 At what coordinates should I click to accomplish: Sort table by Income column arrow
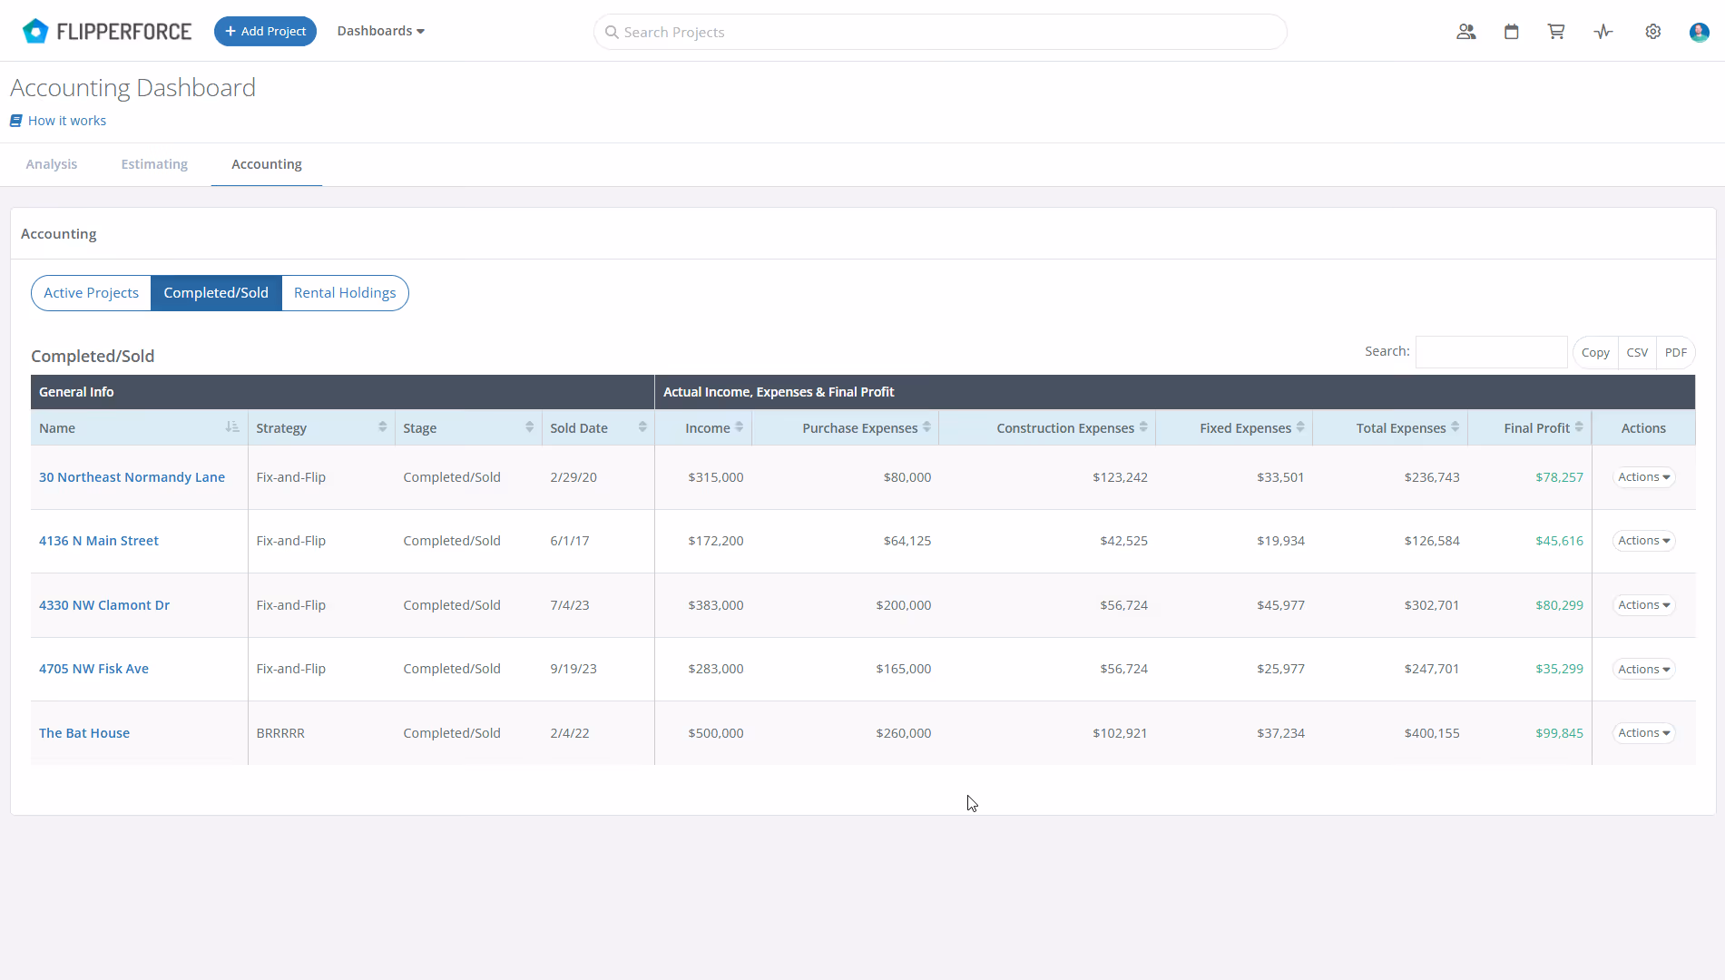[x=739, y=427]
